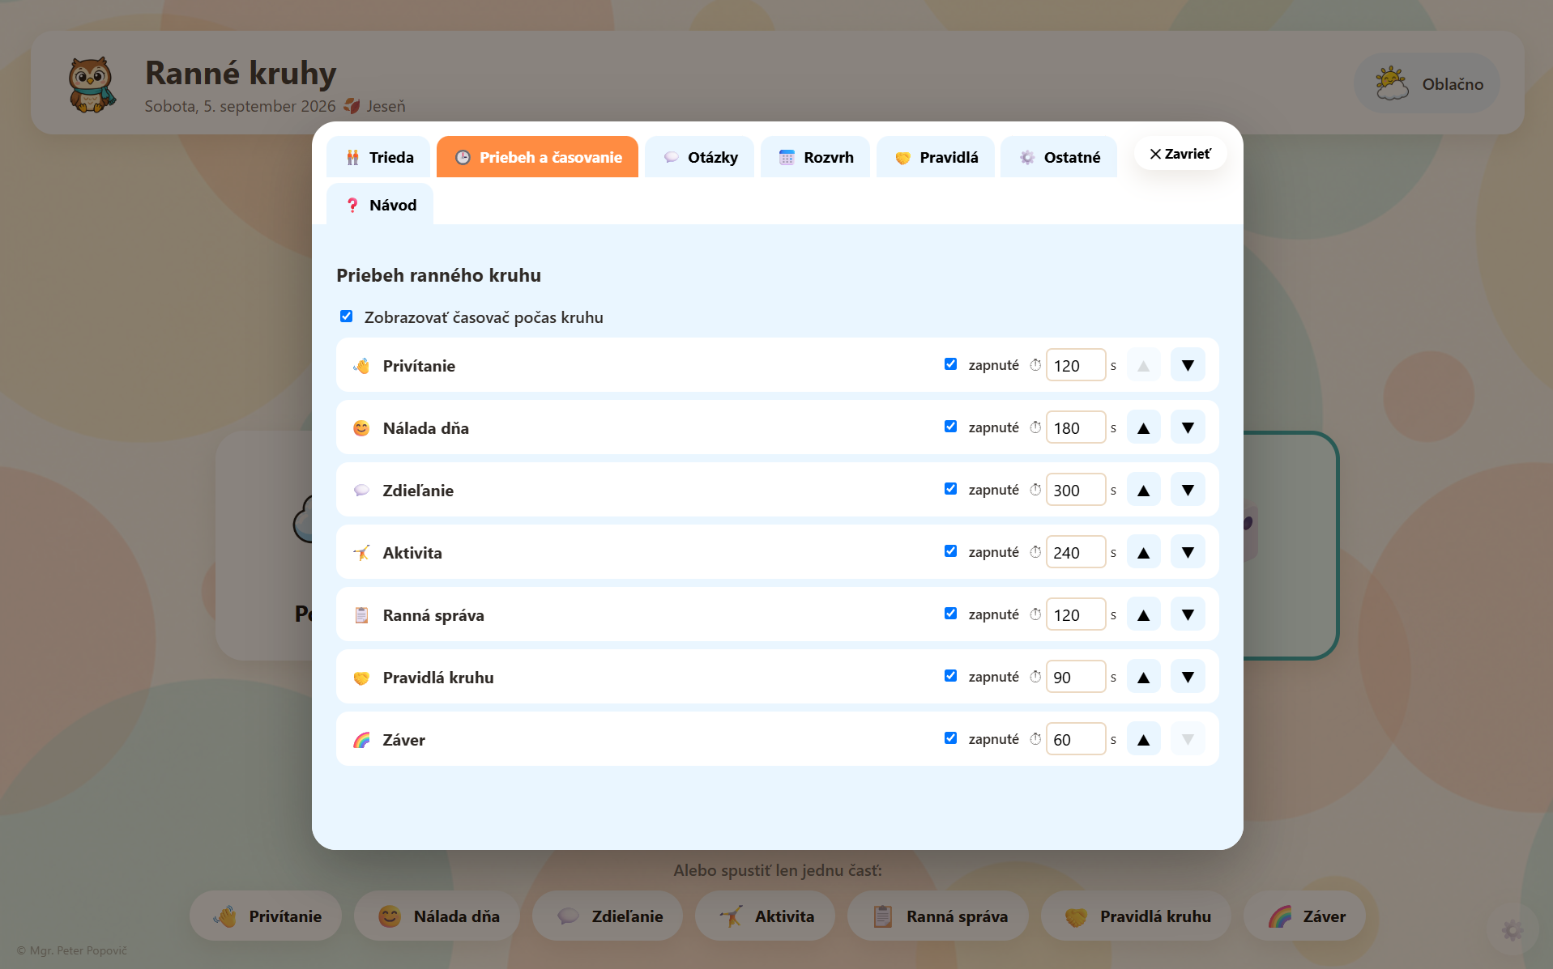The height and width of the screenshot is (969, 1553).
Task: Click the Záver seconds field showing 60
Action: click(x=1076, y=739)
